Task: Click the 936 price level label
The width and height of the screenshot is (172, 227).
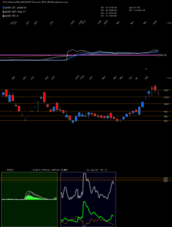Action: [x=165, y=117]
